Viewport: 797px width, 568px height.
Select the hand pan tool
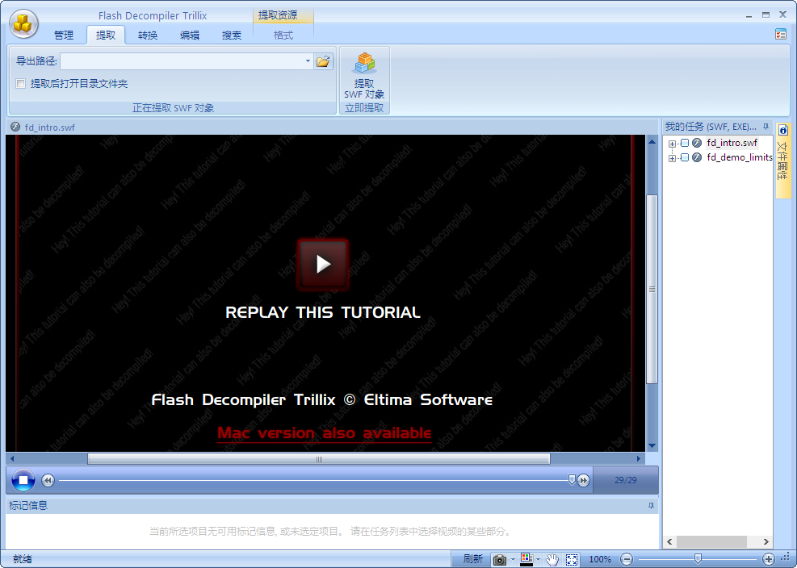552,560
